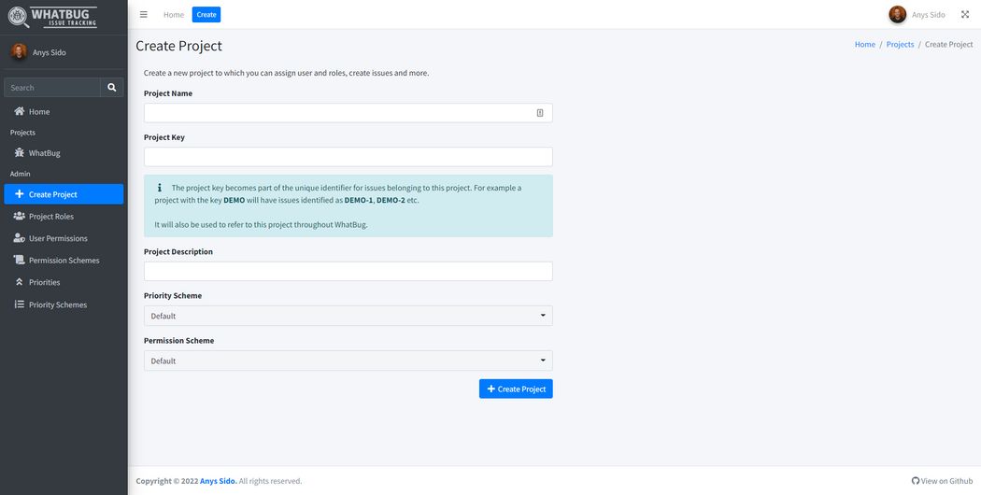The image size is (981, 495).
Task: Open Priorities from the Admin menu
Action: click(x=44, y=282)
